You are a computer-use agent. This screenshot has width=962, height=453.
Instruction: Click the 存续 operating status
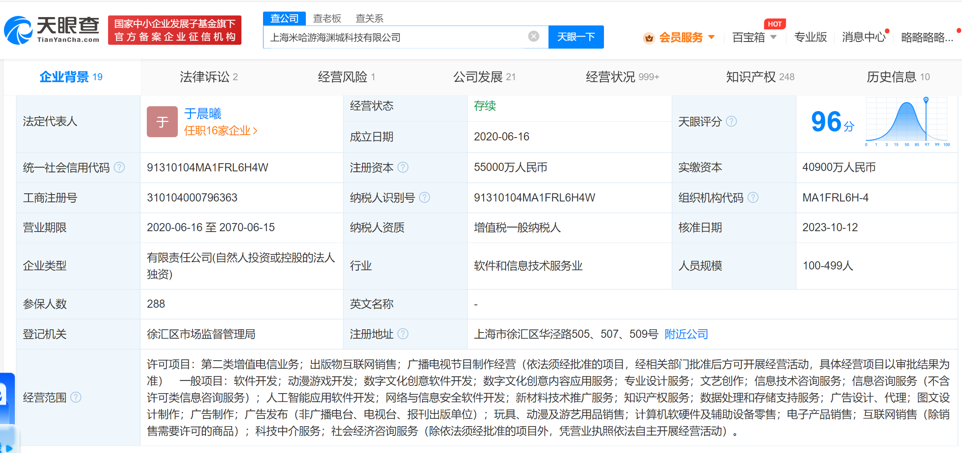(485, 106)
